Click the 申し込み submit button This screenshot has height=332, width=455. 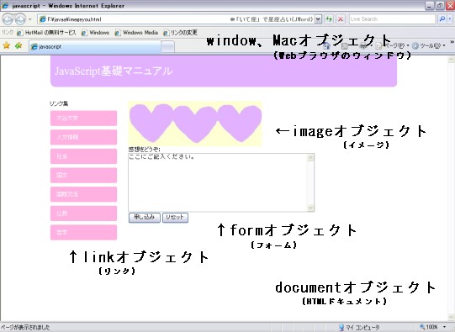tap(144, 217)
